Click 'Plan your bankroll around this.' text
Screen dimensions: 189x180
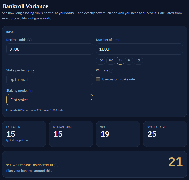(29, 171)
